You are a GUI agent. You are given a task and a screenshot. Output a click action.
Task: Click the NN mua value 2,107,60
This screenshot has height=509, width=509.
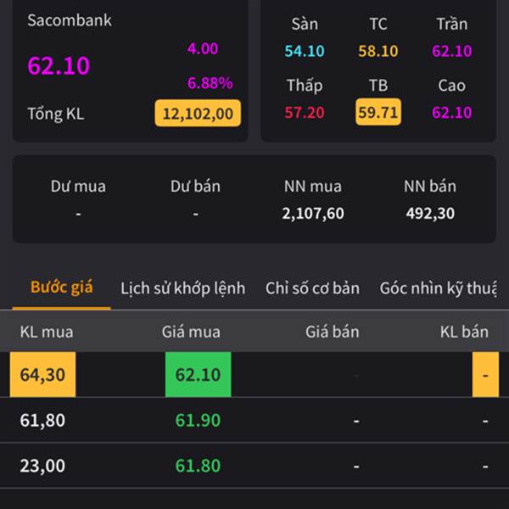point(313,214)
